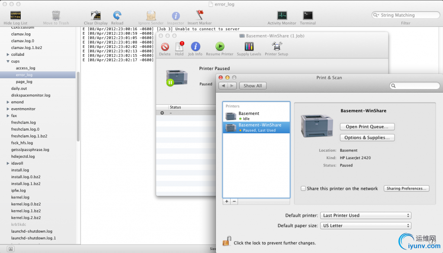The width and height of the screenshot is (443, 253).
Task: Select daily.out in log list
Action: 19,88
